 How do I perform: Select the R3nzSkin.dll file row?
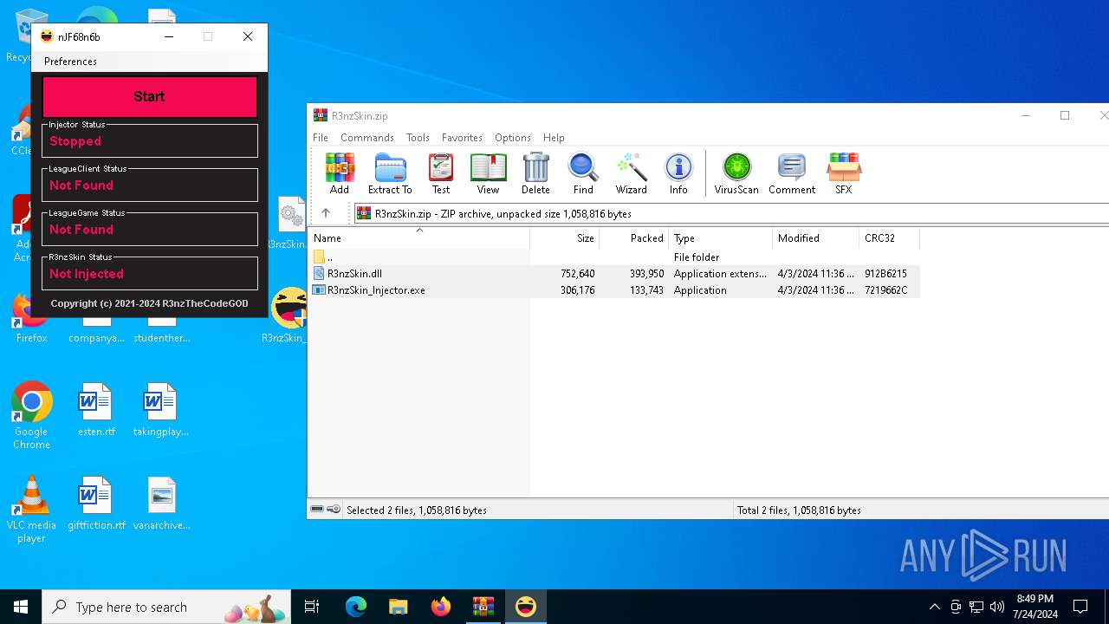pyautogui.click(x=615, y=274)
